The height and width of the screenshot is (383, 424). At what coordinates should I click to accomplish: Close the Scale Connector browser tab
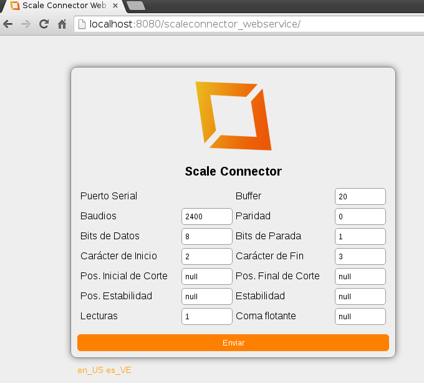point(115,5)
